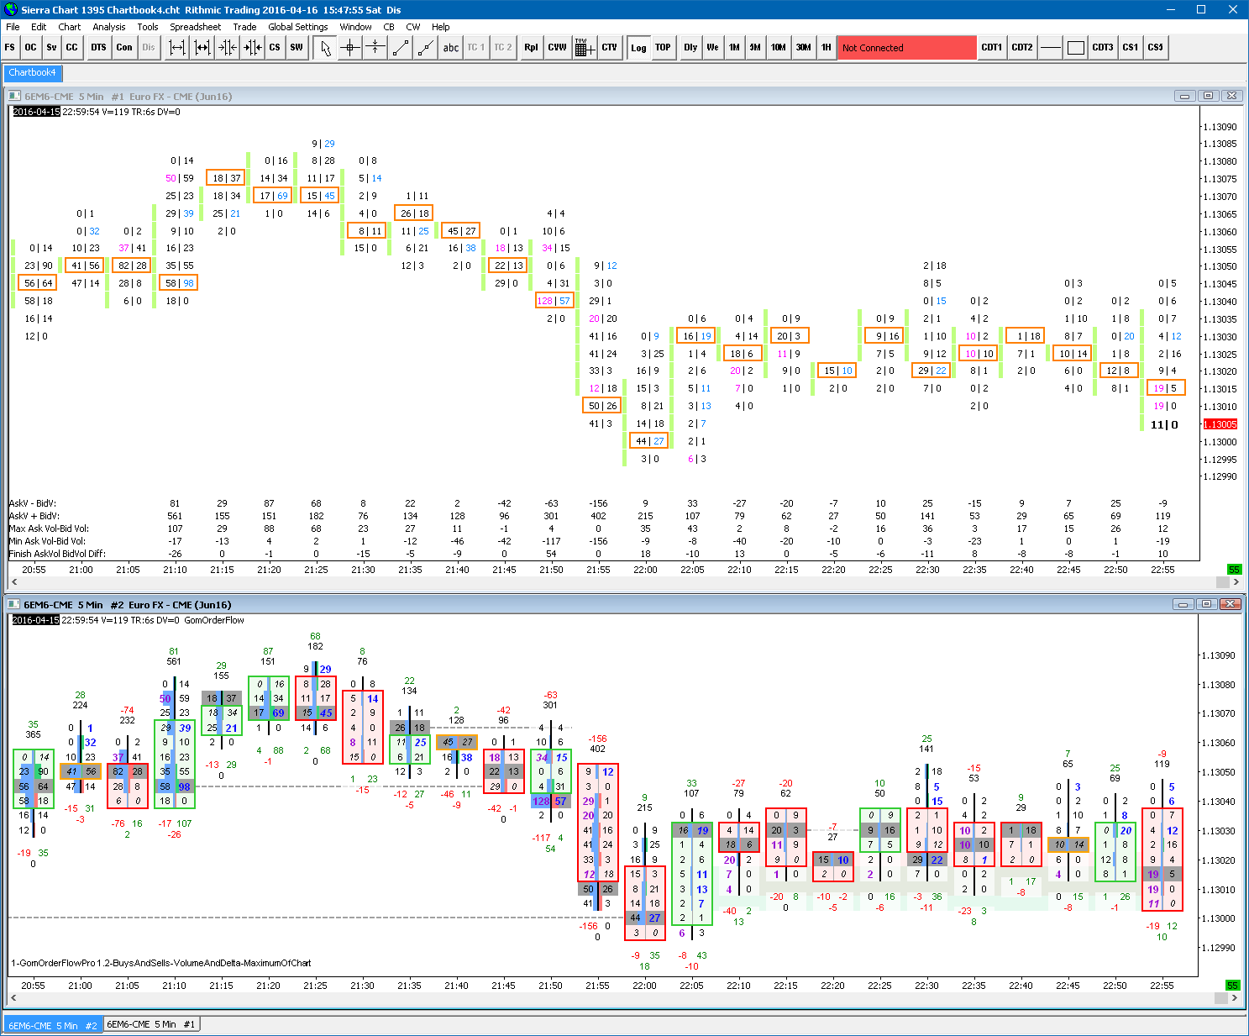This screenshot has height=1036, width=1249.
Task: Click the 'Finish AskVol BidVol Diff:' row label
Action: click(x=57, y=554)
